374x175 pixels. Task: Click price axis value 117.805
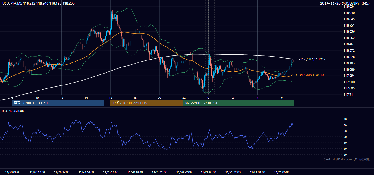(349, 88)
